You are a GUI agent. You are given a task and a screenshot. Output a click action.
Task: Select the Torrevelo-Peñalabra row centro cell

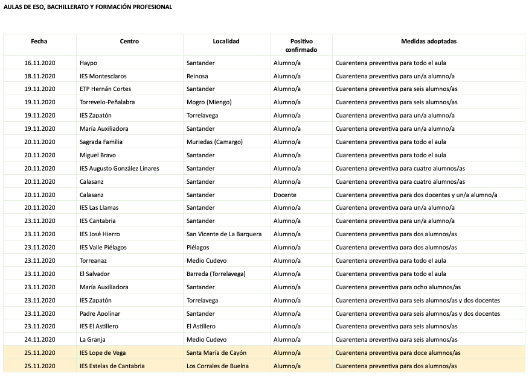(x=107, y=102)
